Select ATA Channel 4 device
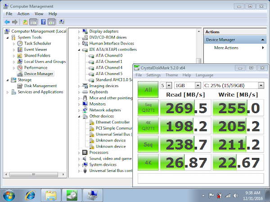The width and height of the screenshot is (270, 202). (109, 68)
